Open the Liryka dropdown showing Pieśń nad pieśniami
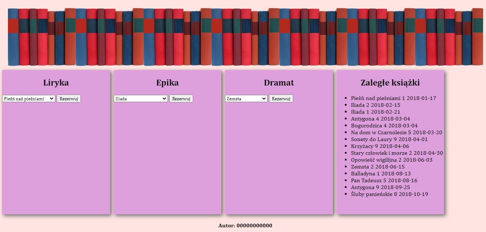486x232 pixels. [x=29, y=99]
